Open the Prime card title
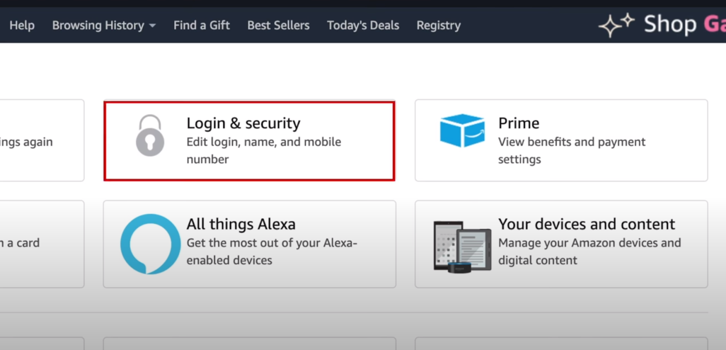Image resolution: width=726 pixels, height=350 pixels. 519,123
